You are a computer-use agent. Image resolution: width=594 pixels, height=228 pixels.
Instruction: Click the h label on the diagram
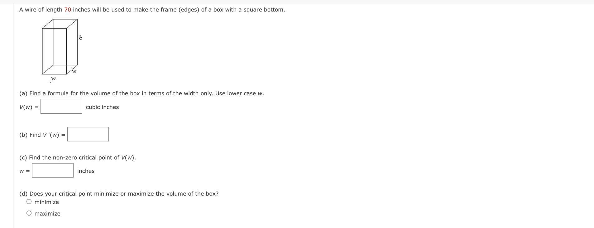[x=80, y=38]
